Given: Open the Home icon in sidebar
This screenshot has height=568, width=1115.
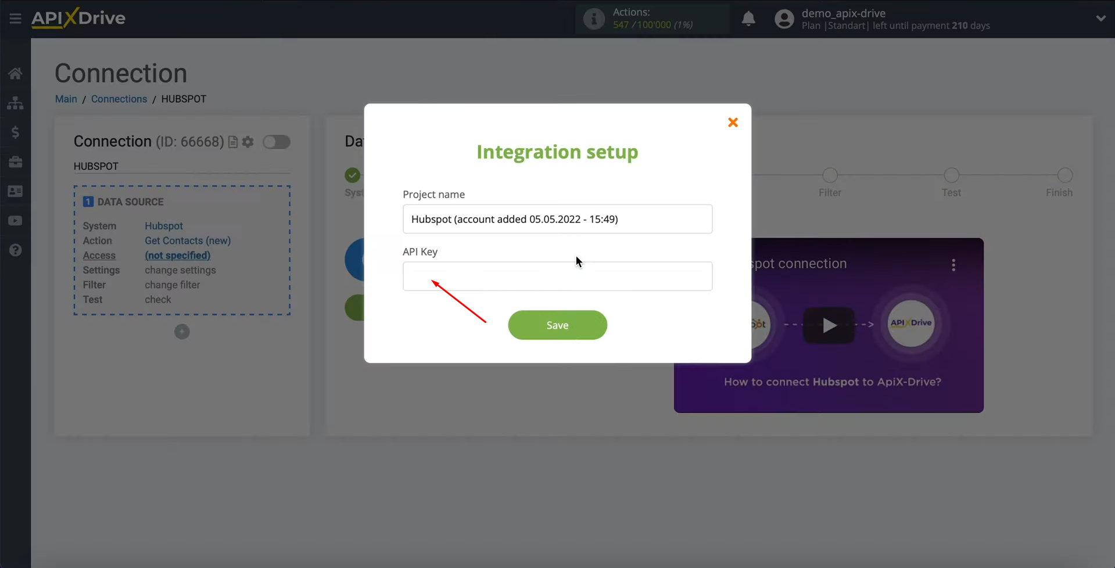Looking at the screenshot, I should point(15,73).
